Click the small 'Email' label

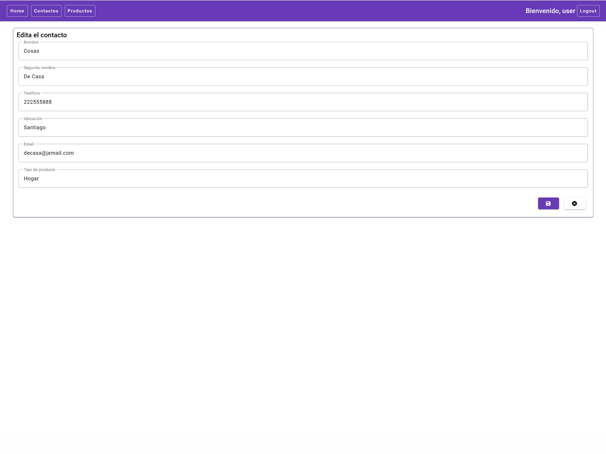29,144
